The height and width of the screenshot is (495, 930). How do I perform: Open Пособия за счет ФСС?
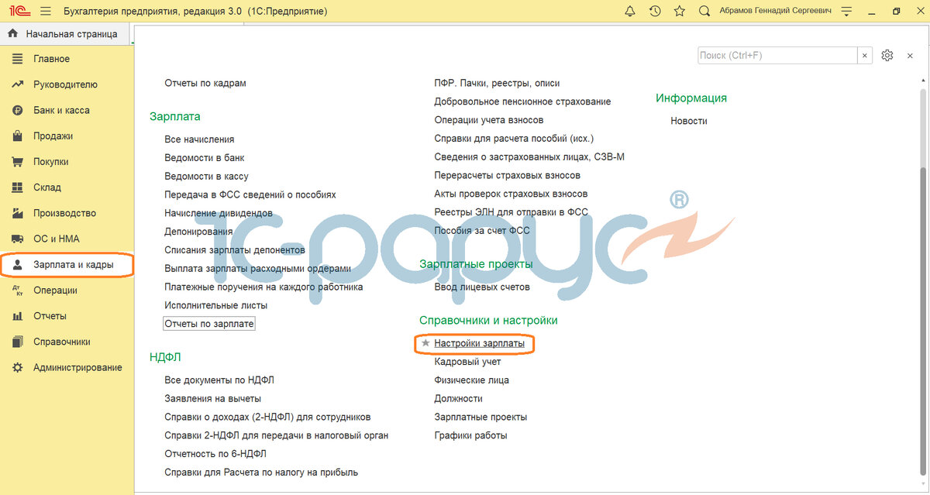pos(482,231)
